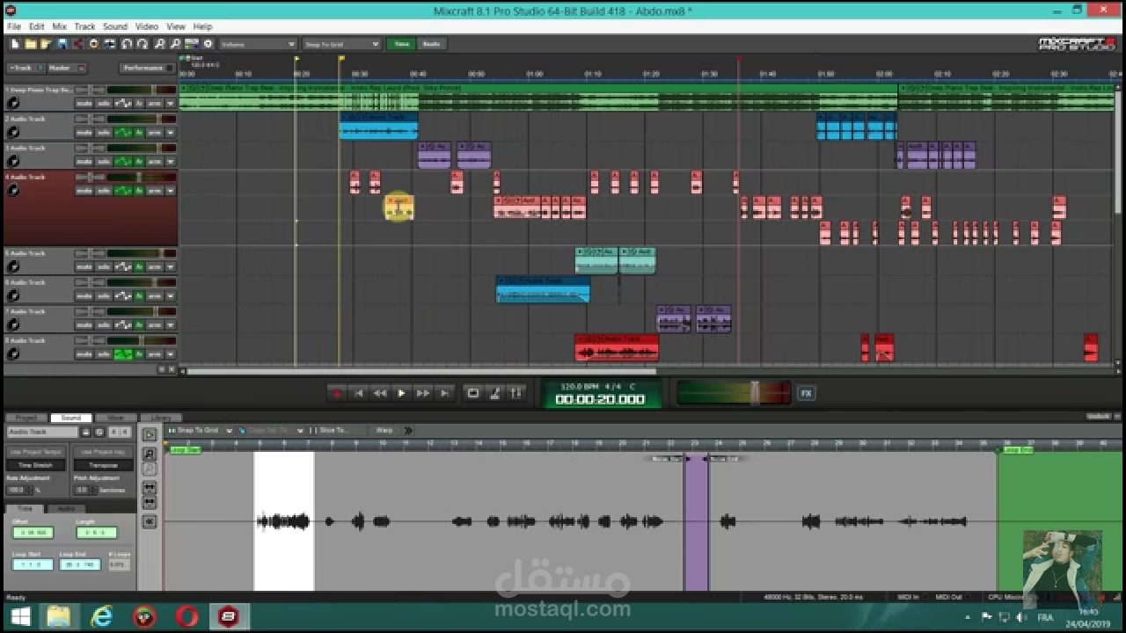Enable Transpose in Sound panel
Viewport: 1126px width, 633px height.
click(102, 465)
